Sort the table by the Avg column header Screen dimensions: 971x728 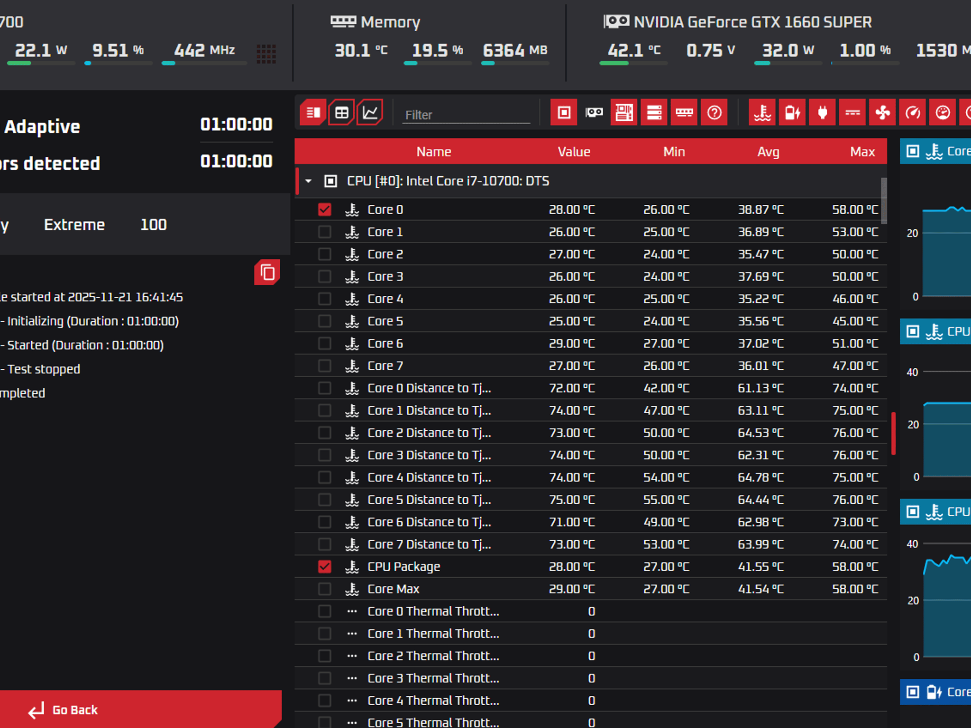point(768,152)
